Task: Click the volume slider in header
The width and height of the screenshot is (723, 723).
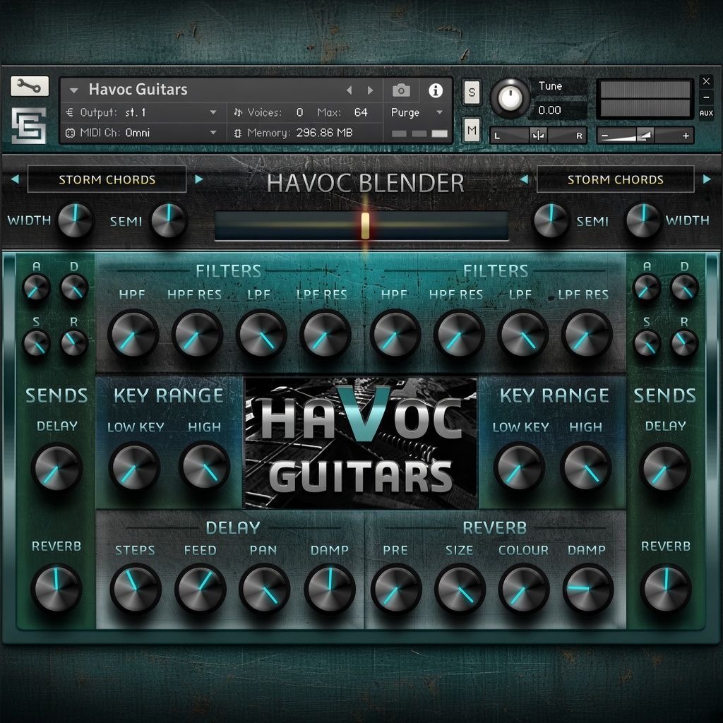Action: (x=645, y=136)
